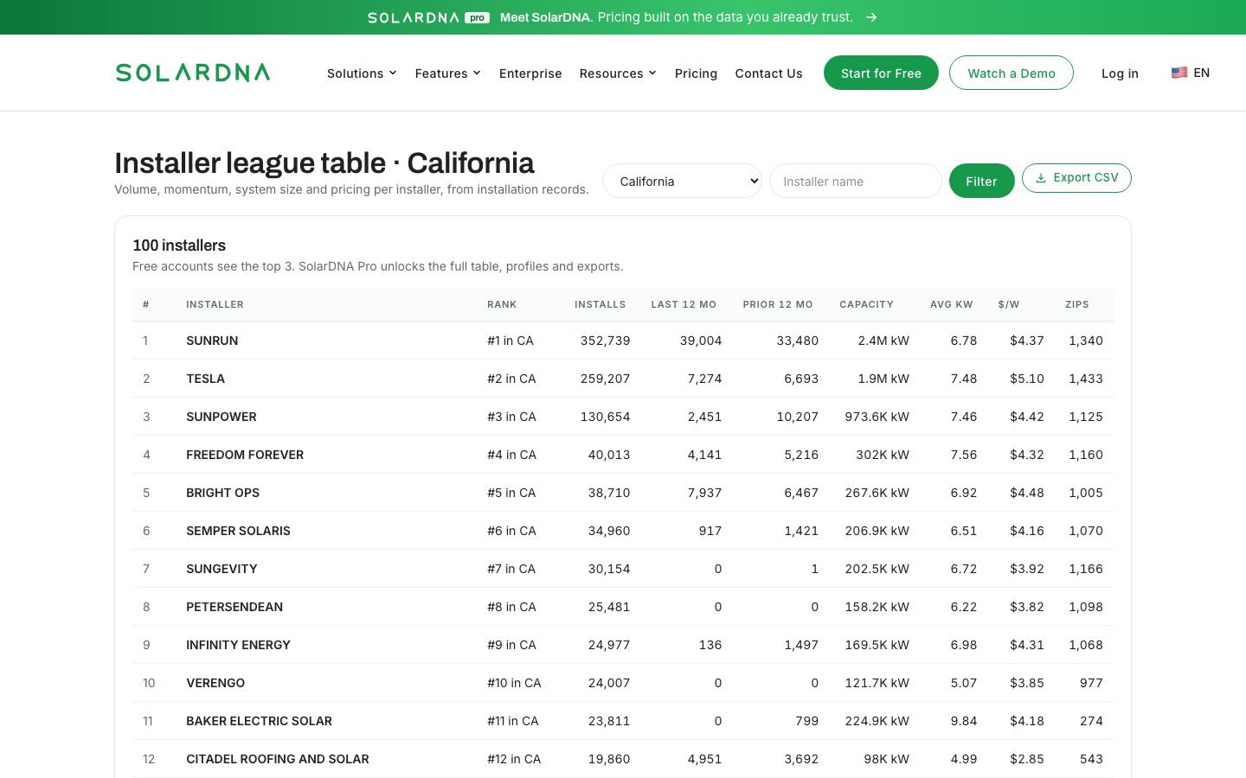Expand the Features menu

[x=447, y=73]
